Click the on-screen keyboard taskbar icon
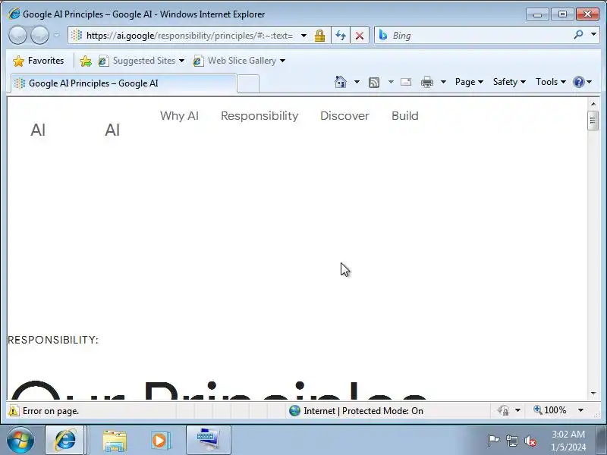This screenshot has width=607, height=455. [x=209, y=440]
